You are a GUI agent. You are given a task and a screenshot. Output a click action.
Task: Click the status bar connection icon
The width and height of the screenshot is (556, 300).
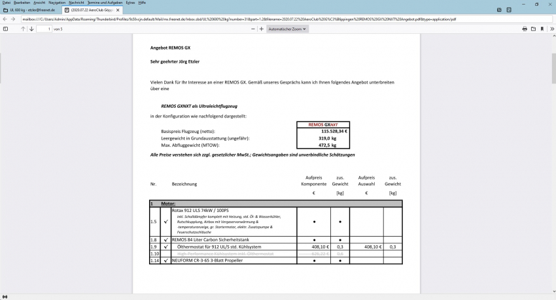(x=5, y=297)
